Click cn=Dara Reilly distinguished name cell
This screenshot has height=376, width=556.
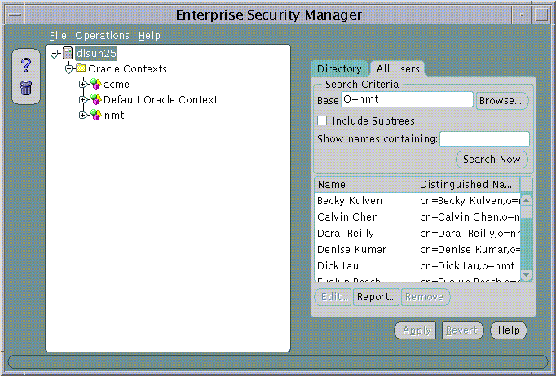click(470, 234)
